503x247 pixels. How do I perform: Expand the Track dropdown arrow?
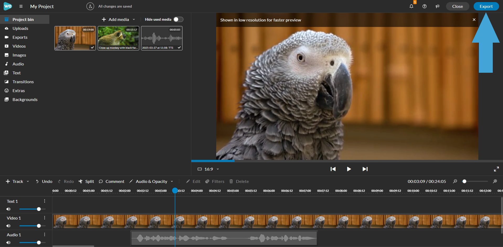[28, 181]
